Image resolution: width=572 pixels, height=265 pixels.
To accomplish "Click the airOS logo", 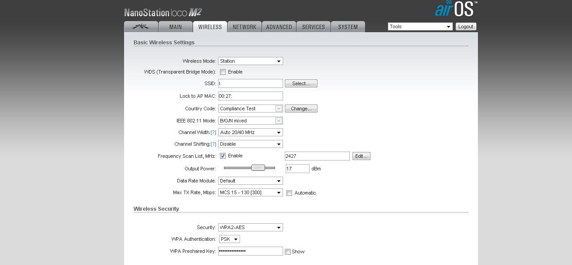I will (456, 9).
